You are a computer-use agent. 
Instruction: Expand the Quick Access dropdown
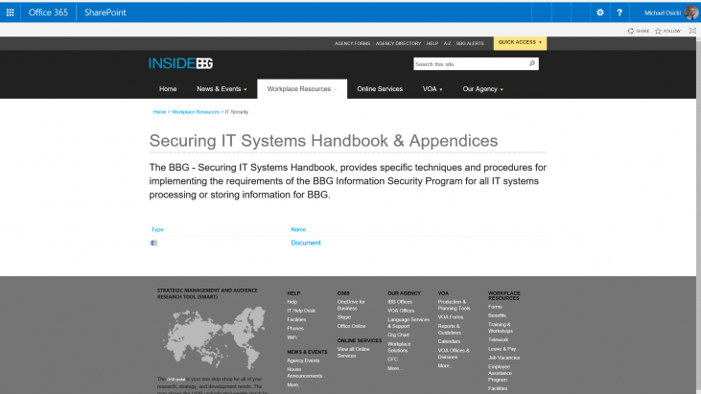pyautogui.click(x=520, y=42)
